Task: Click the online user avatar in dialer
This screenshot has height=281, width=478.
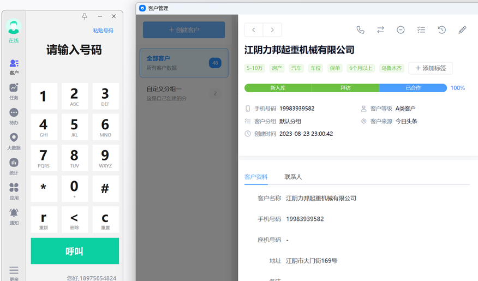Action: pos(14,27)
